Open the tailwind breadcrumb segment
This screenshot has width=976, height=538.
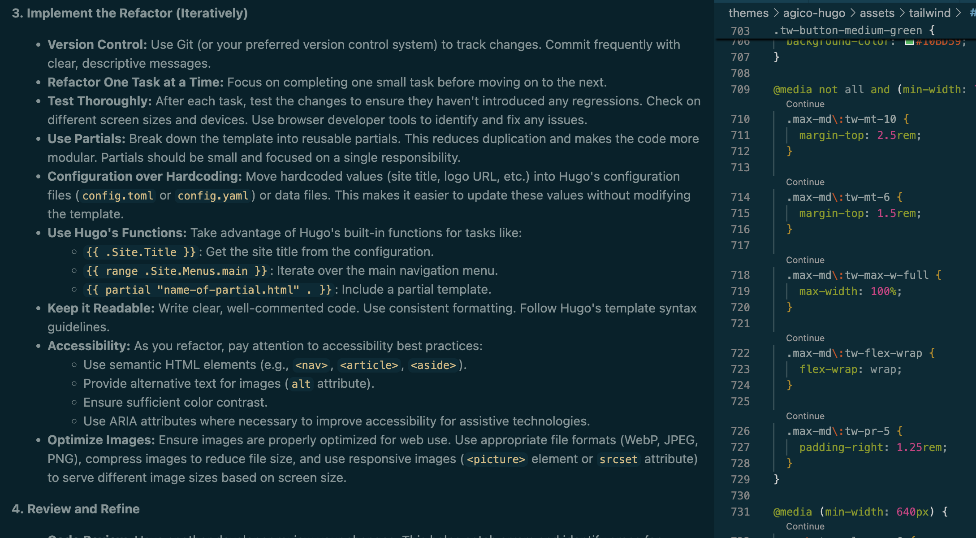[929, 13]
